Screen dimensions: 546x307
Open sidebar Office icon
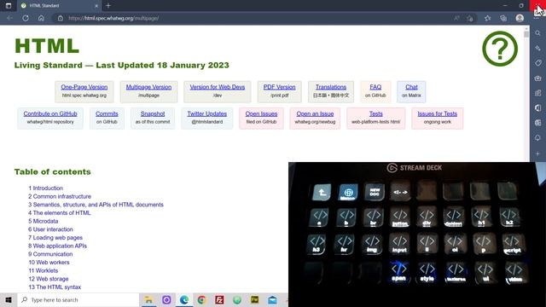pyautogui.click(x=538, y=108)
